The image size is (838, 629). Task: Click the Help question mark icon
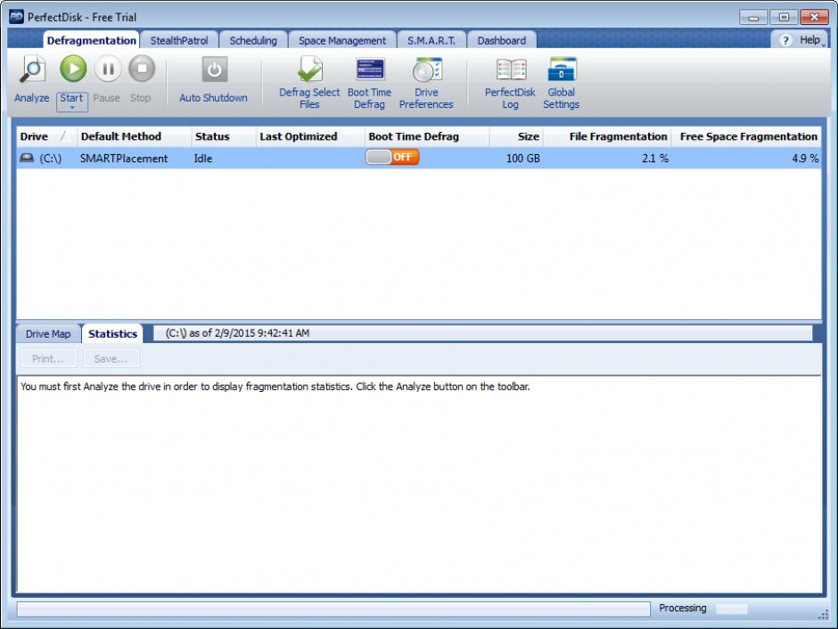click(x=785, y=41)
